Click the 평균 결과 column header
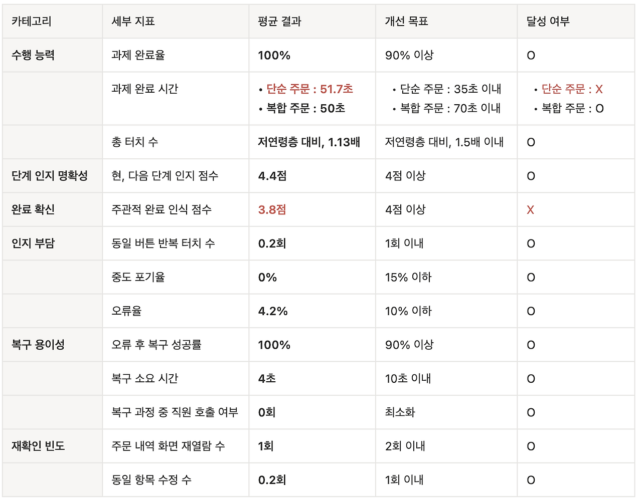 pyautogui.click(x=312, y=22)
